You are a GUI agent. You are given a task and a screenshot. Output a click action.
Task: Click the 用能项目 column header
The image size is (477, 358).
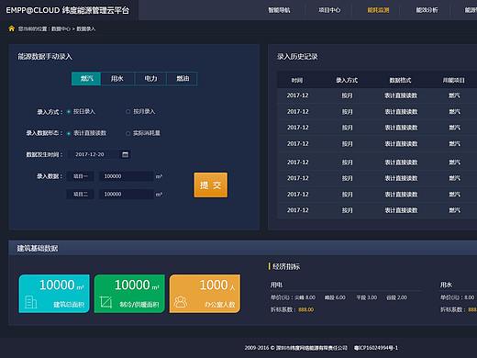point(454,80)
